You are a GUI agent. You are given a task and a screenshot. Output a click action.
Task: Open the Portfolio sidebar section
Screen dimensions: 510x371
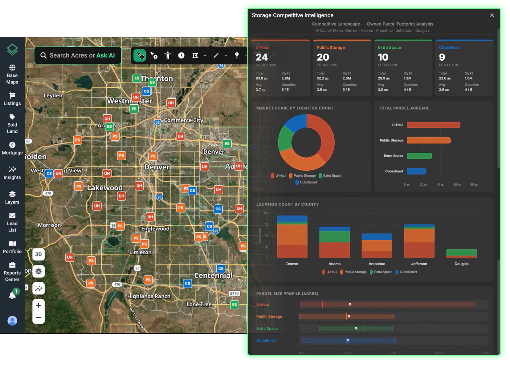[12, 247]
